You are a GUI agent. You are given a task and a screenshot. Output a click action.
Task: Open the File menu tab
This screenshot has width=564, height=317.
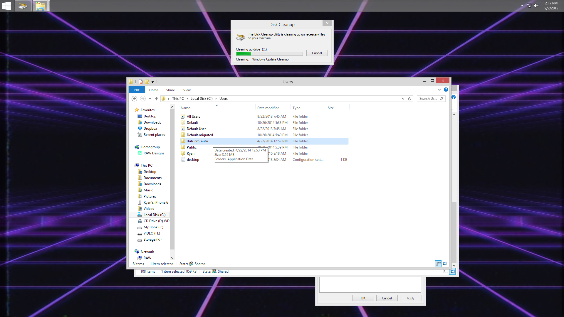pos(137,90)
